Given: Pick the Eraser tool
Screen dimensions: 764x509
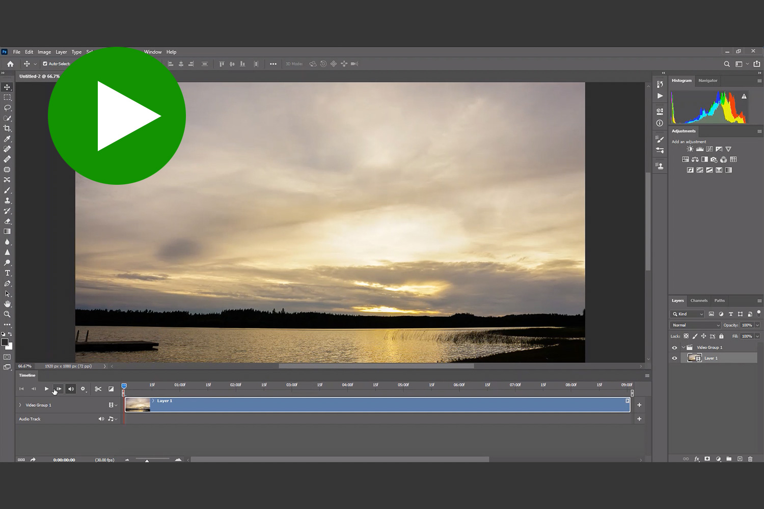Looking at the screenshot, I should pyautogui.click(x=7, y=221).
